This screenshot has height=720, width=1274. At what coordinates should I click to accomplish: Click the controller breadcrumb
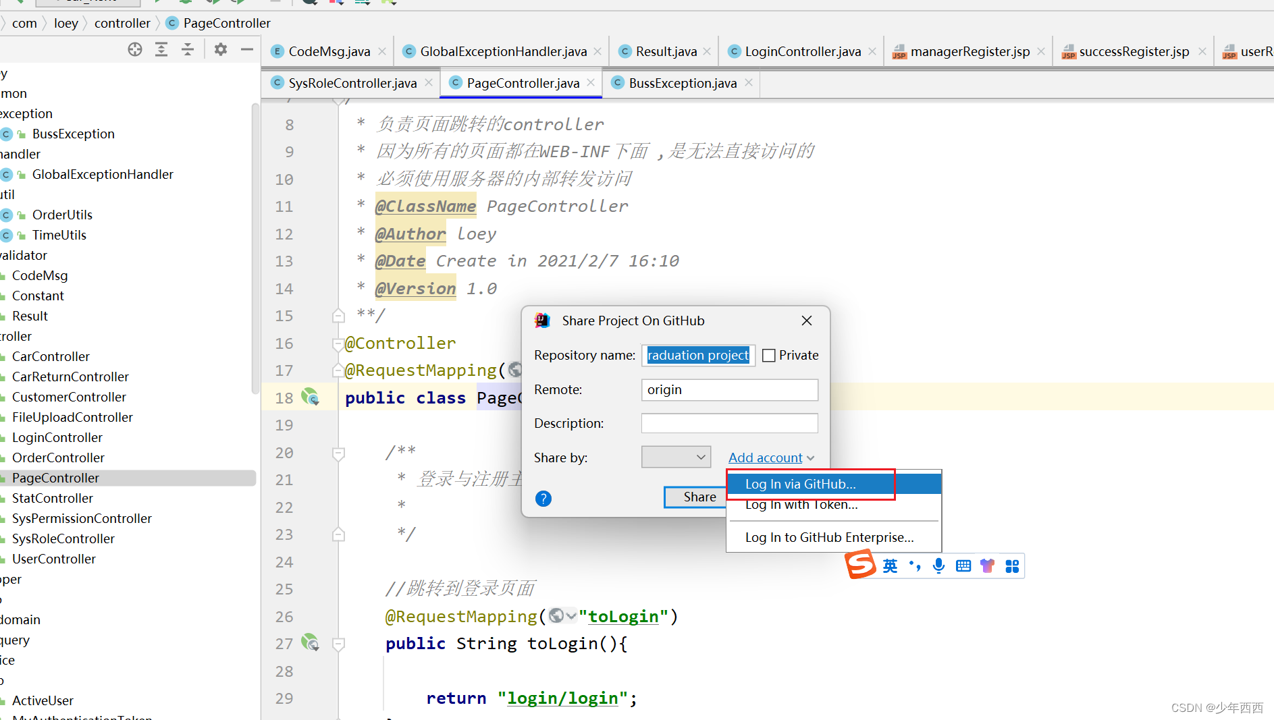coord(122,23)
